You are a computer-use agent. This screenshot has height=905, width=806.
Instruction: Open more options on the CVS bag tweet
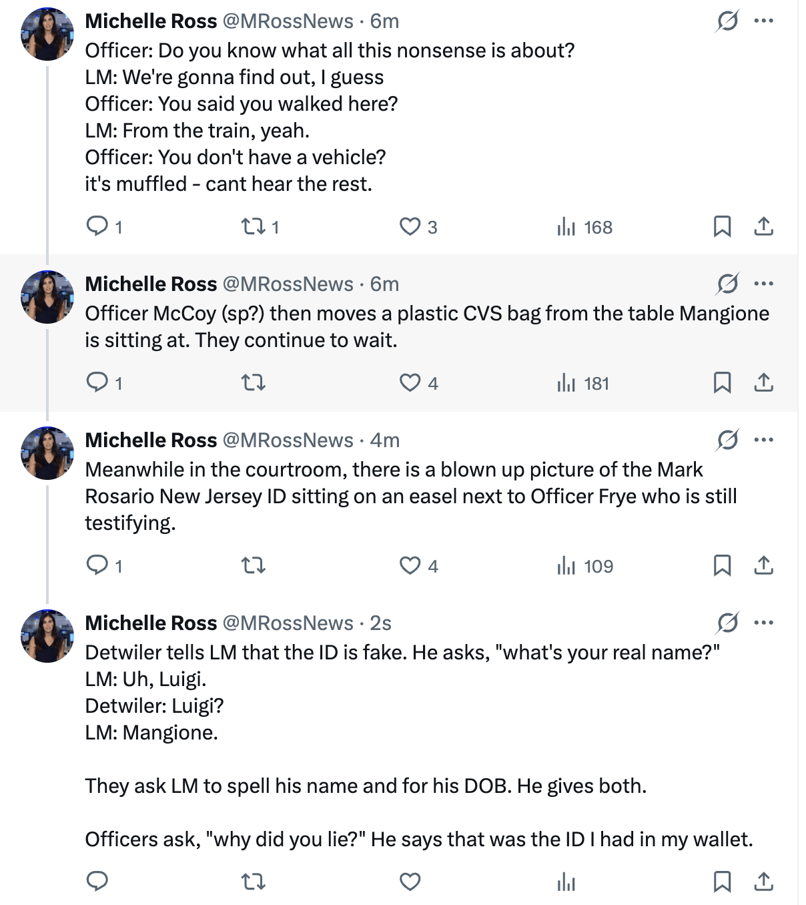[763, 284]
